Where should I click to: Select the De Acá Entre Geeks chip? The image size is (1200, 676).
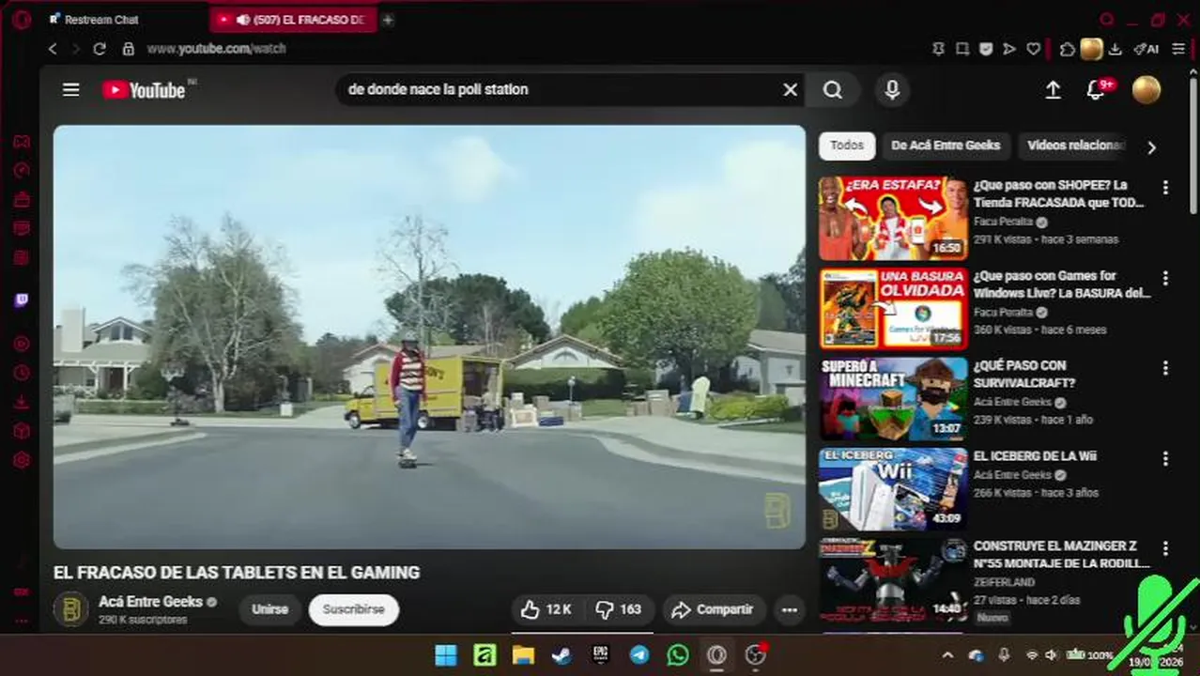pyautogui.click(x=946, y=146)
